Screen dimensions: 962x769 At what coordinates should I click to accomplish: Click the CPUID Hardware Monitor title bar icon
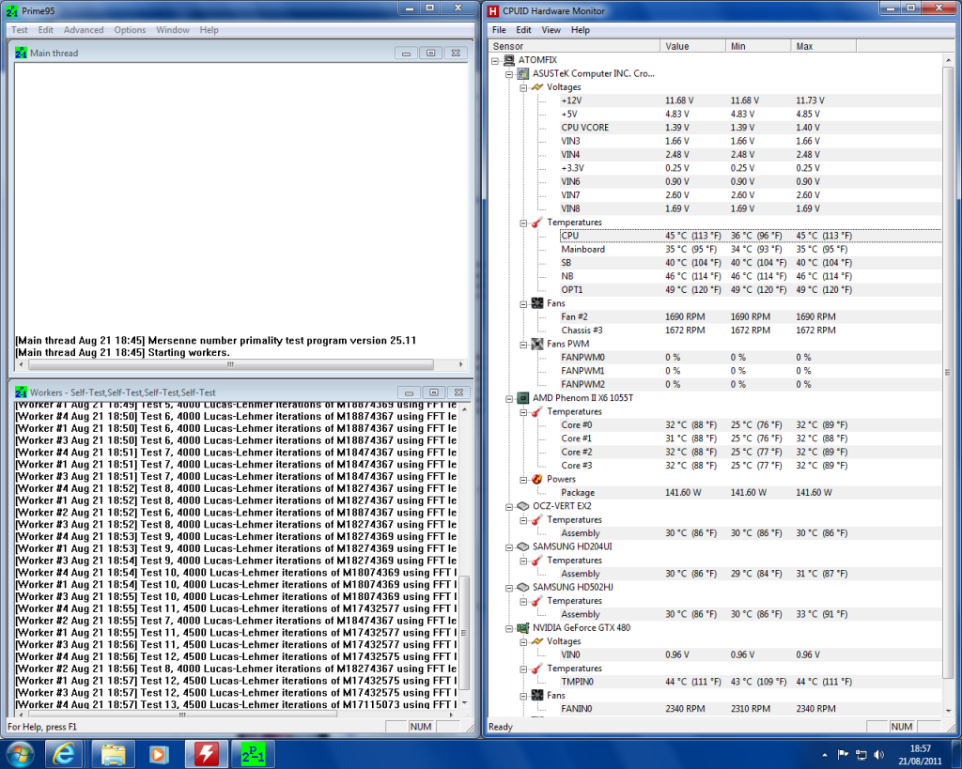[492, 11]
